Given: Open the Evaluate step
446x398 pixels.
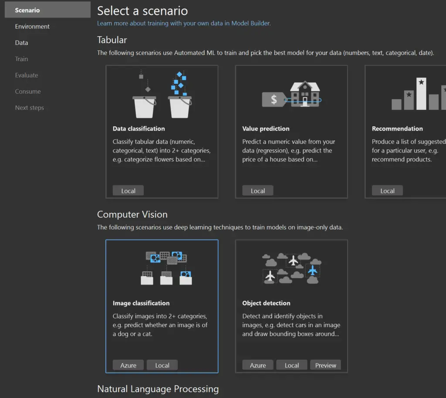Looking at the screenshot, I should (27, 75).
